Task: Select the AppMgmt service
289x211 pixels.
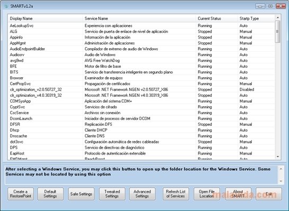Action: point(142,43)
